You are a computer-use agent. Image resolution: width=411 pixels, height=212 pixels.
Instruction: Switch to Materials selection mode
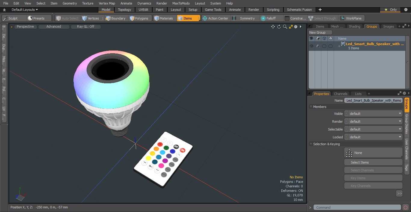164,18
